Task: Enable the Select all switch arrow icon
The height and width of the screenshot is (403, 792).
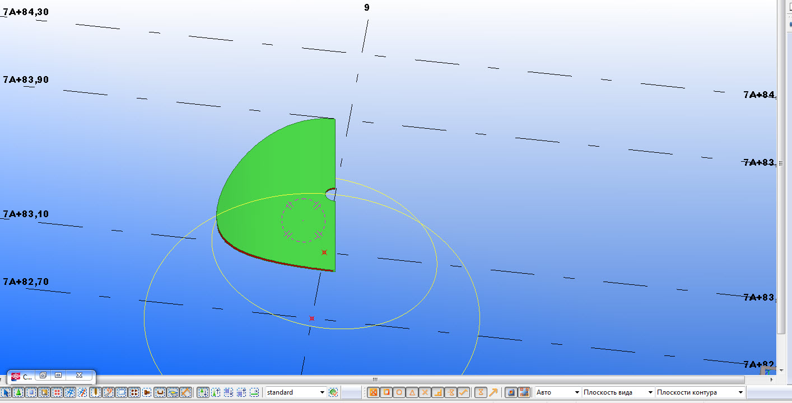Action: coord(7,392)
